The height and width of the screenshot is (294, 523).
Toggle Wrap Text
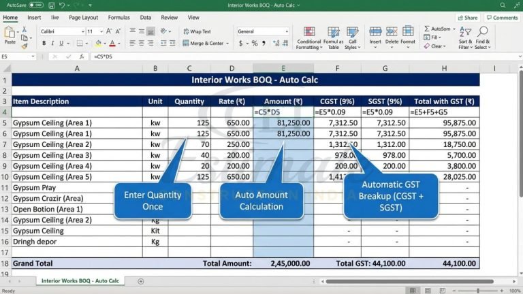(x=197, y=31)
